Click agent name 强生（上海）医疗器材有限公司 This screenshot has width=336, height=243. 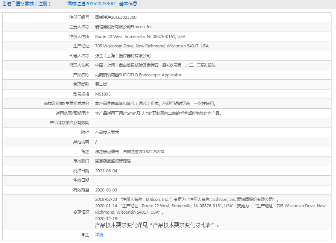point(123,56)
